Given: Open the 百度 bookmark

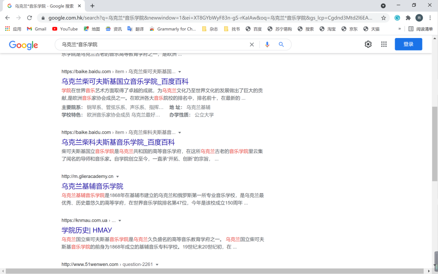Looking at the screenshot, I should [x=254, y=29].
